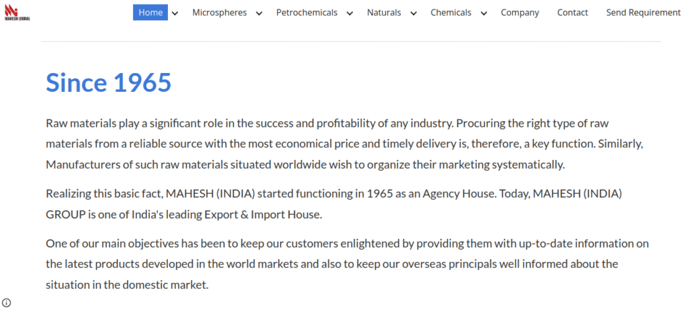The image size is (691, 314).
Task: Click the Mahesh (India) logo icon
Action: [11, 12]
